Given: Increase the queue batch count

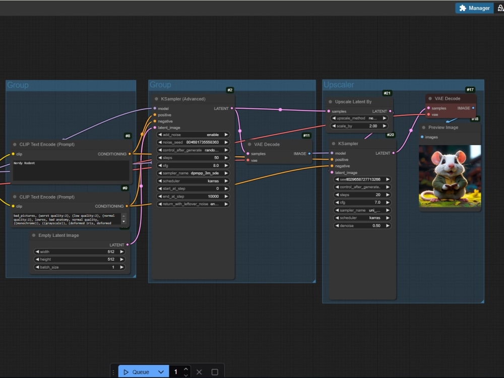Looking at the screenshot, I should pos(186,369).
